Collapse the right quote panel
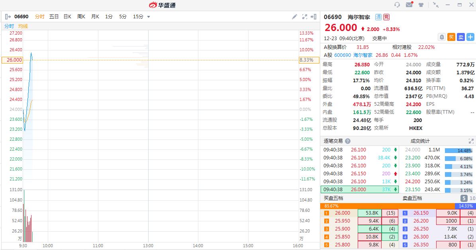 point(315,17)
